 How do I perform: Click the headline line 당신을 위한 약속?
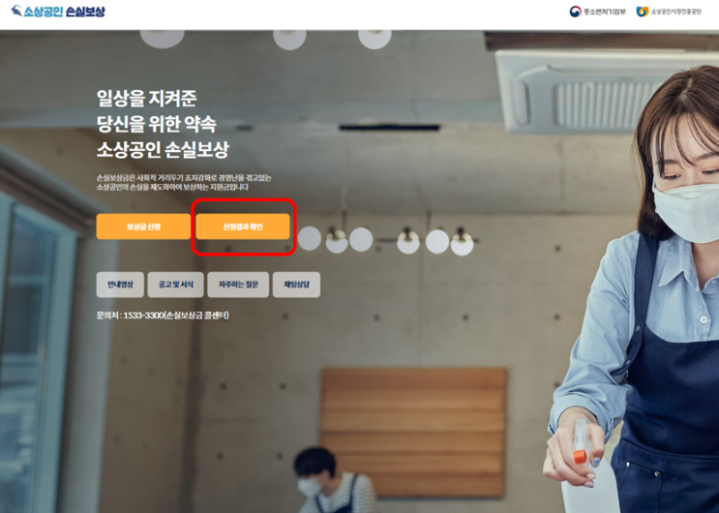[157, 124]
